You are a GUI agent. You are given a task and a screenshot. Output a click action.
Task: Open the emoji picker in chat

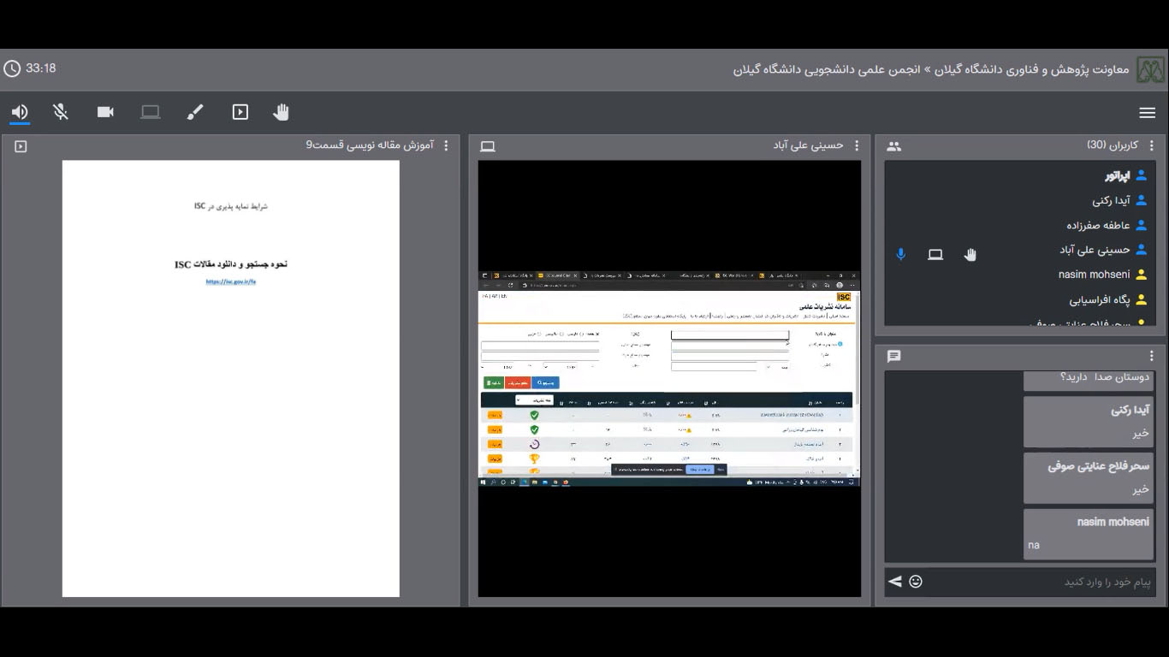(916, 582)
